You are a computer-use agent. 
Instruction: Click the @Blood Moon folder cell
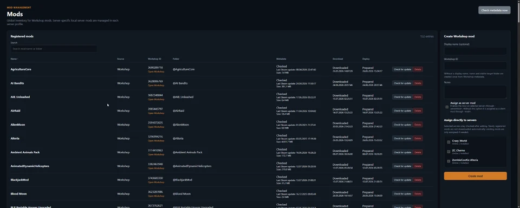click(x=182, y=194)
